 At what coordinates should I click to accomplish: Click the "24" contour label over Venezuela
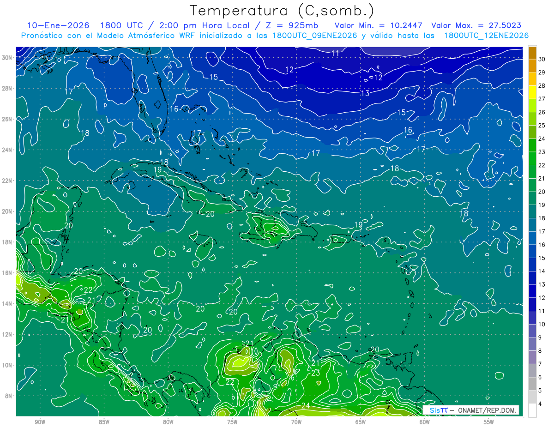pyautogui.click(x=305, y=406)
